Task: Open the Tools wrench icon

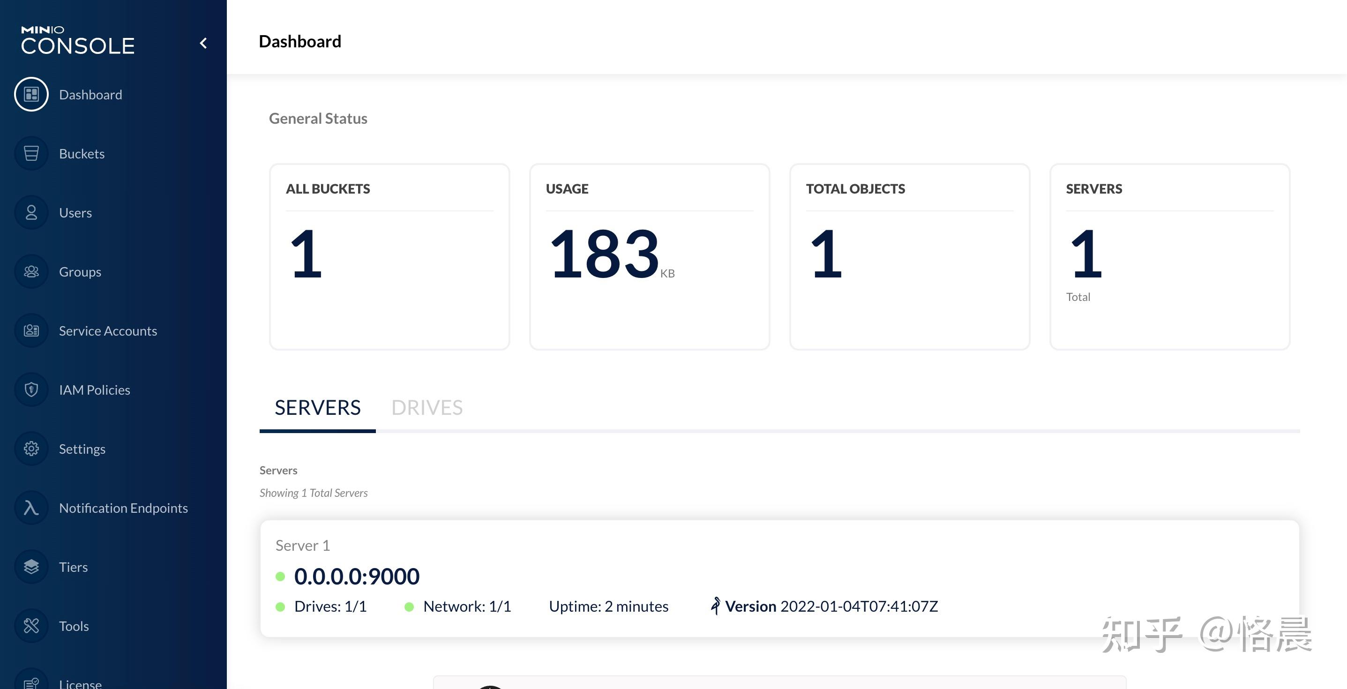Action: 31,626
